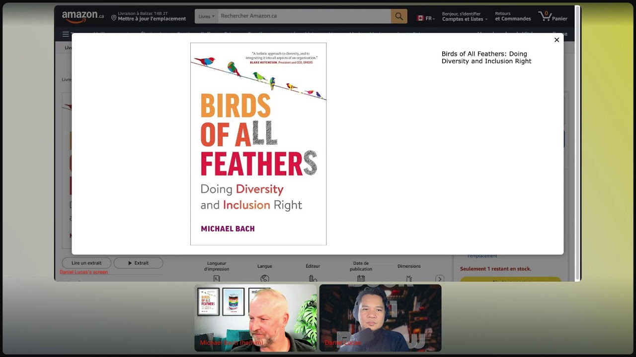
Task: Click the language globe icon
Action: pyautogui.click(x=265, y=279)
